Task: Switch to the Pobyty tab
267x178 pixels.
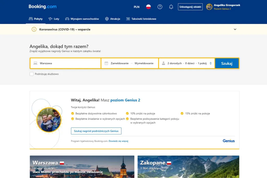Action: click(x=35, y=19)
